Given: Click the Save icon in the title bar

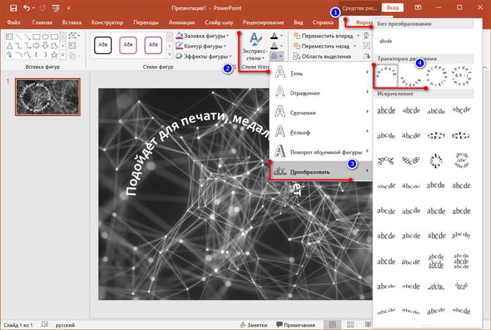Looking at the screenshot, I should pyautogui.click(x=13, y=8).
